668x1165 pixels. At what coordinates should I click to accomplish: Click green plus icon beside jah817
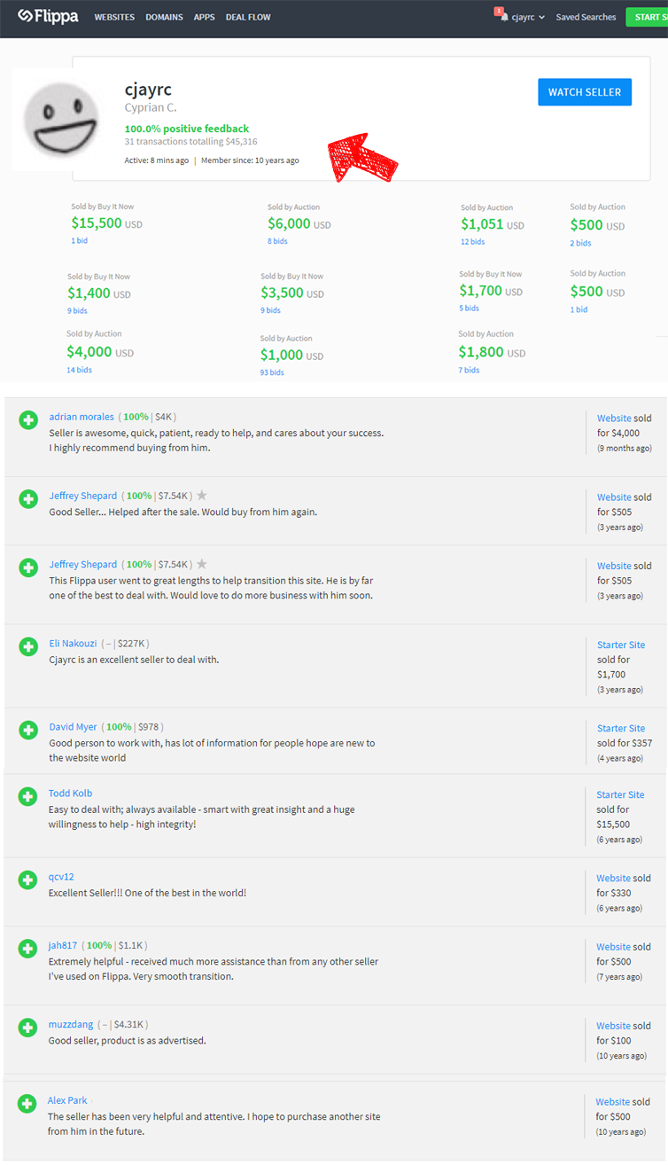click(x=28, y=949)
